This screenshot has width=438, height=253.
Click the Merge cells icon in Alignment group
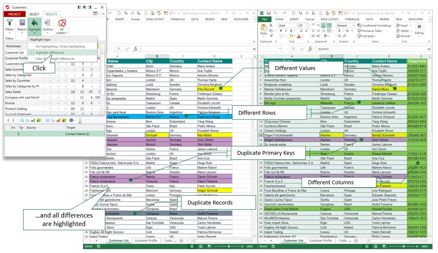coord(330,31)
